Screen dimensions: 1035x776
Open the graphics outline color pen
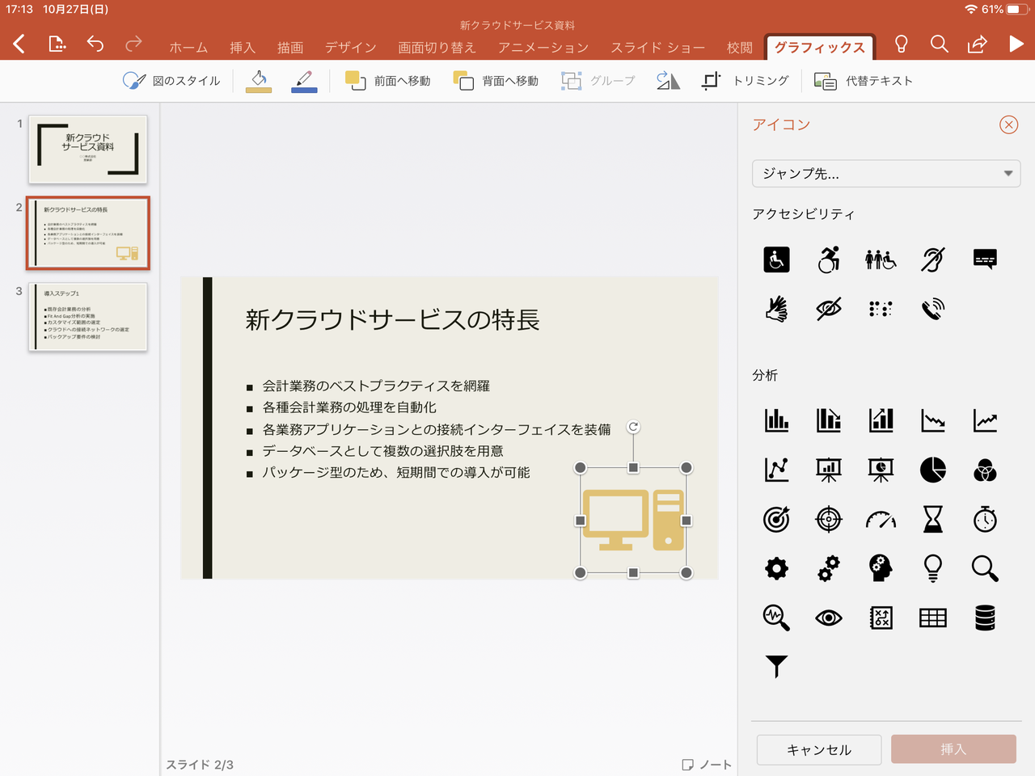click(x=304, y=81)
